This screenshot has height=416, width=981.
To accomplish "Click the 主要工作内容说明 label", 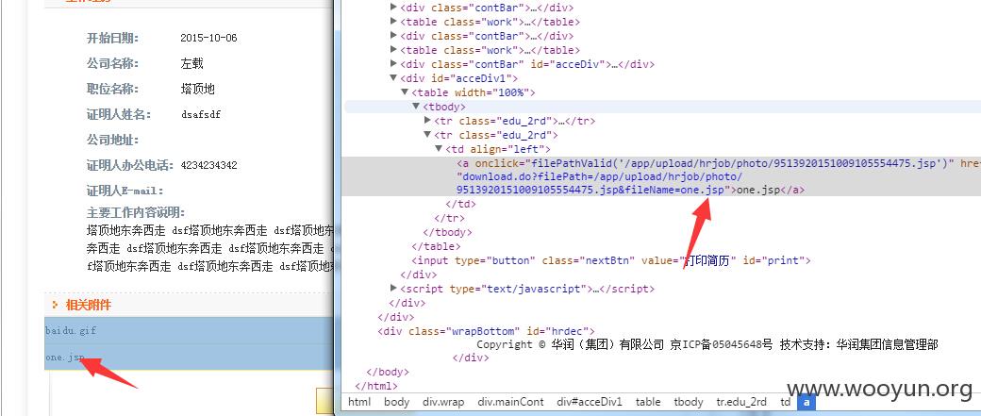I will click(x=136, y=212).
